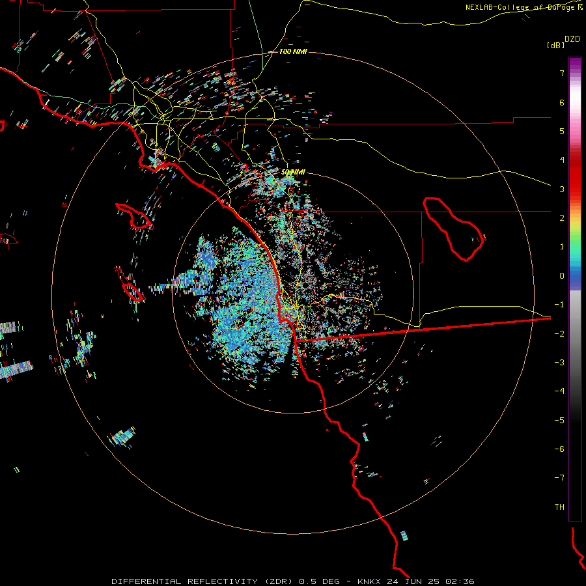Click the 3 value on the color scale
Screen dimensions: 586x586
point(562,189)
